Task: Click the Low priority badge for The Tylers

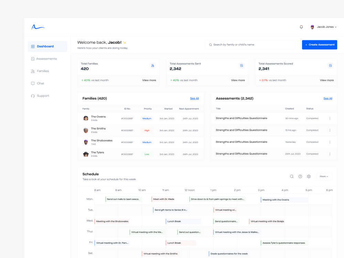Action: [147, 154]
